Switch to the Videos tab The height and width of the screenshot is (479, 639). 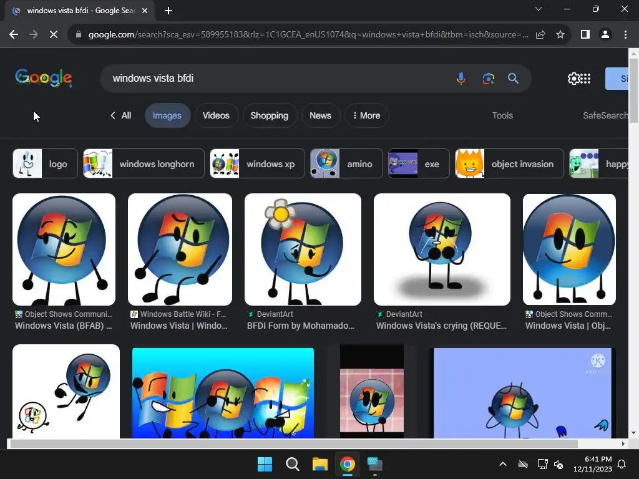(216, 115)
